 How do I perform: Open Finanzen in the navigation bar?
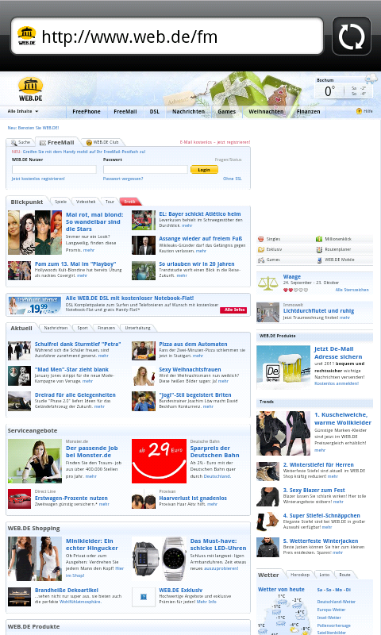click(x=308, y=112)
